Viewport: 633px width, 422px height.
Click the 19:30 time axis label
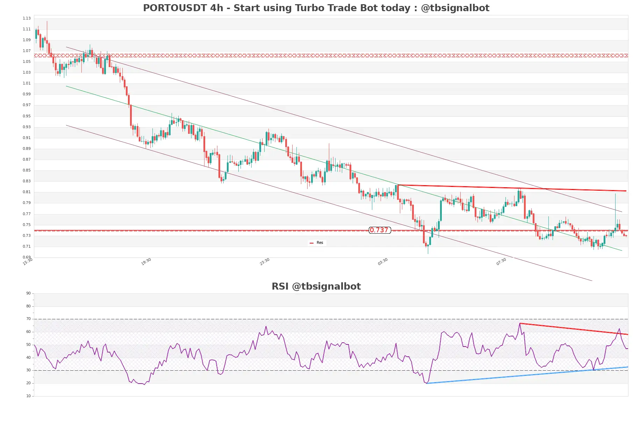(x=146, y=262)
